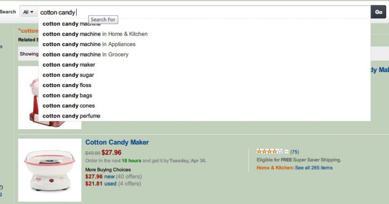Pick the cotton candy floss suggestion

click(x=205, y=85)
